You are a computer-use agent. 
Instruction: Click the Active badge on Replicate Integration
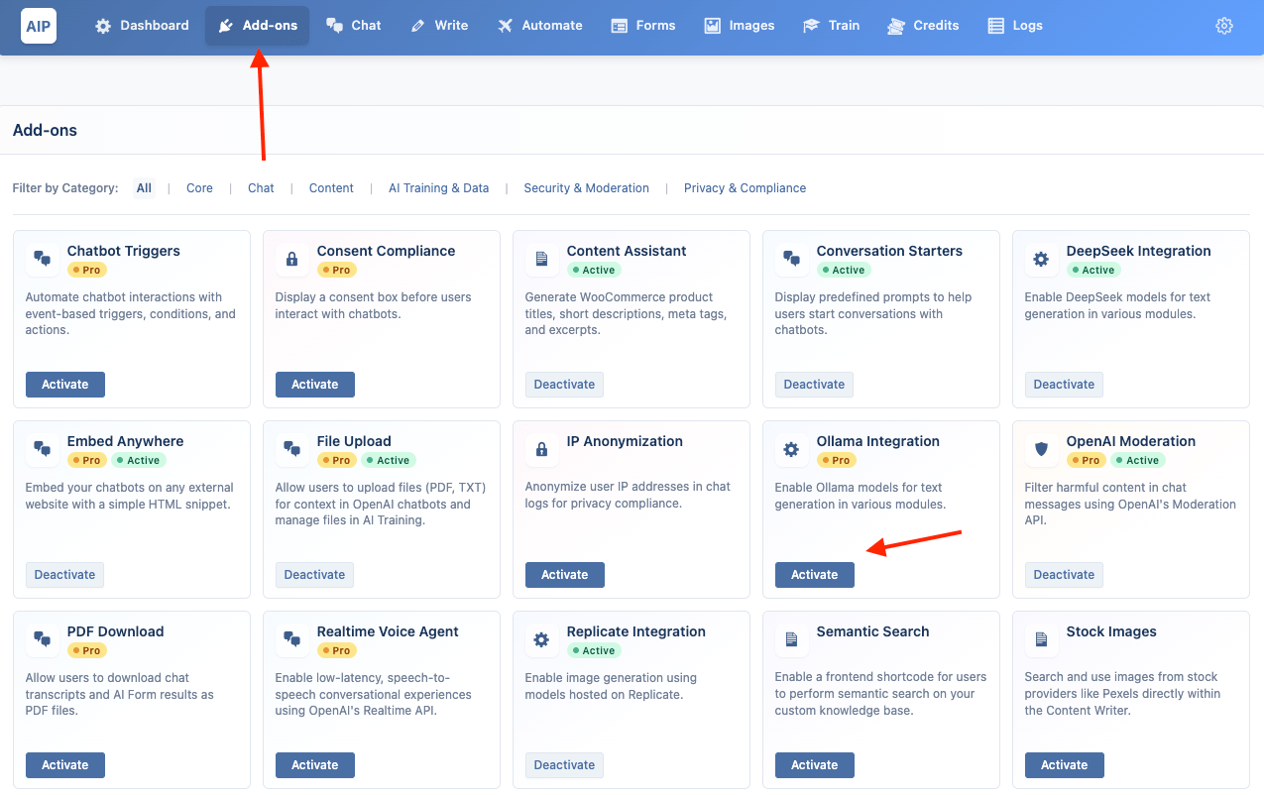pos(594,650)
